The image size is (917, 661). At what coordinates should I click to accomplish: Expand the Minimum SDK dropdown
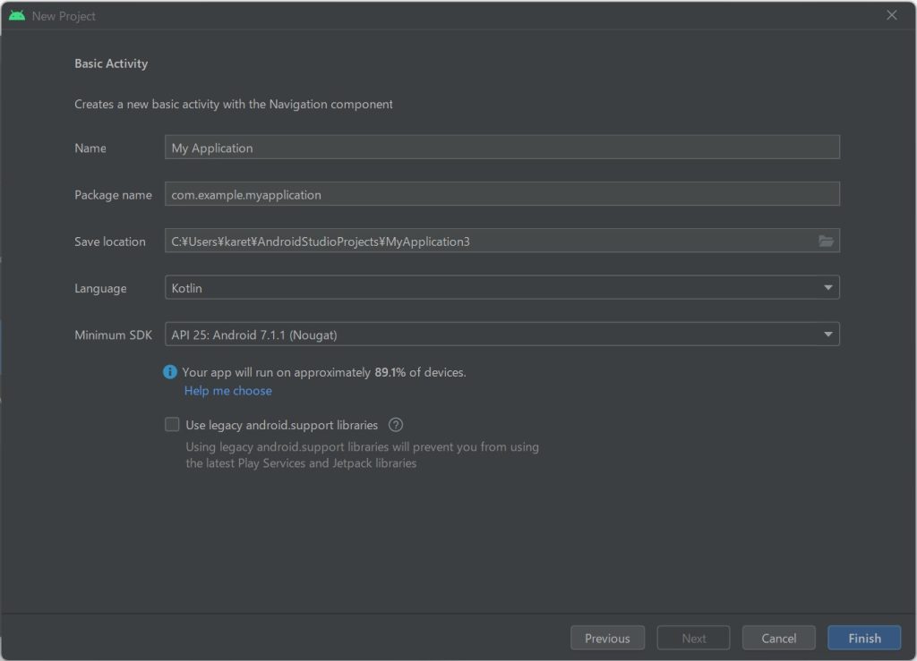click(x=502, y=335)
